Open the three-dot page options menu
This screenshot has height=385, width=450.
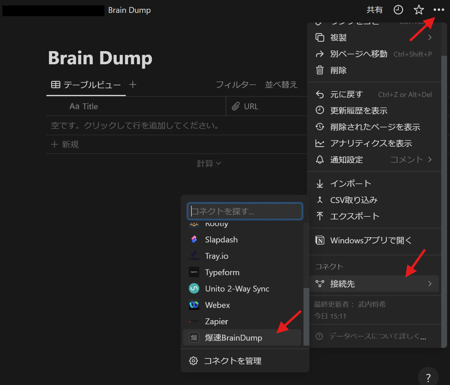pyautogui.click(x=439, y=10)
